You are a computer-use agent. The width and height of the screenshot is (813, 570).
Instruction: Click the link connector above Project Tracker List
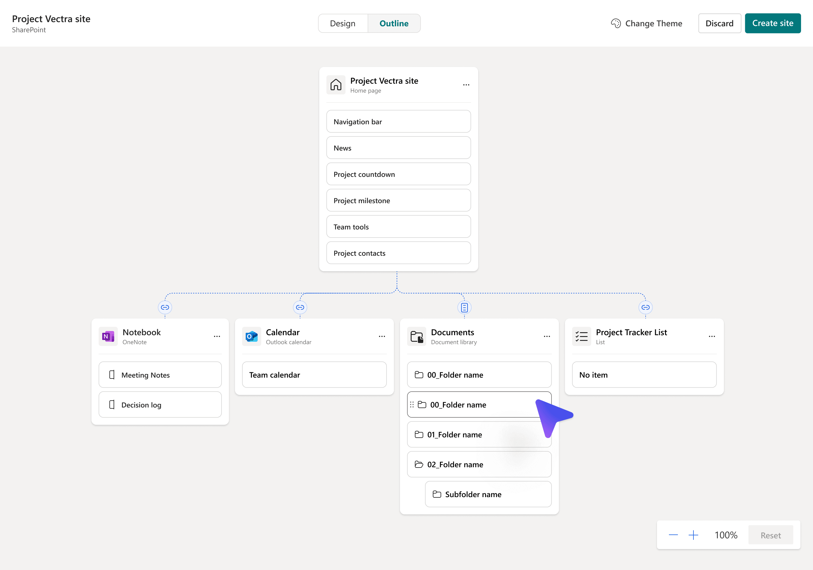coord(646,307)
